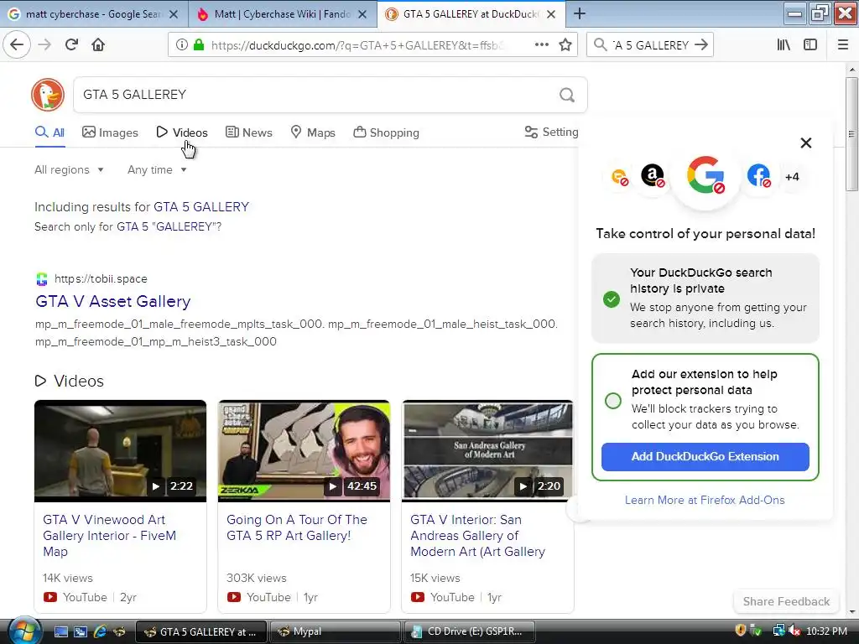Open the CD Drive (E:) taskbar button

point(469,631)
